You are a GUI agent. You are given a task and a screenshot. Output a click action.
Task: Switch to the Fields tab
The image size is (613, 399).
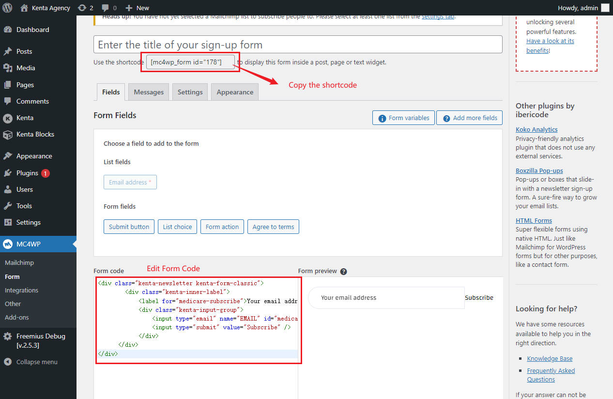(111, 92)
